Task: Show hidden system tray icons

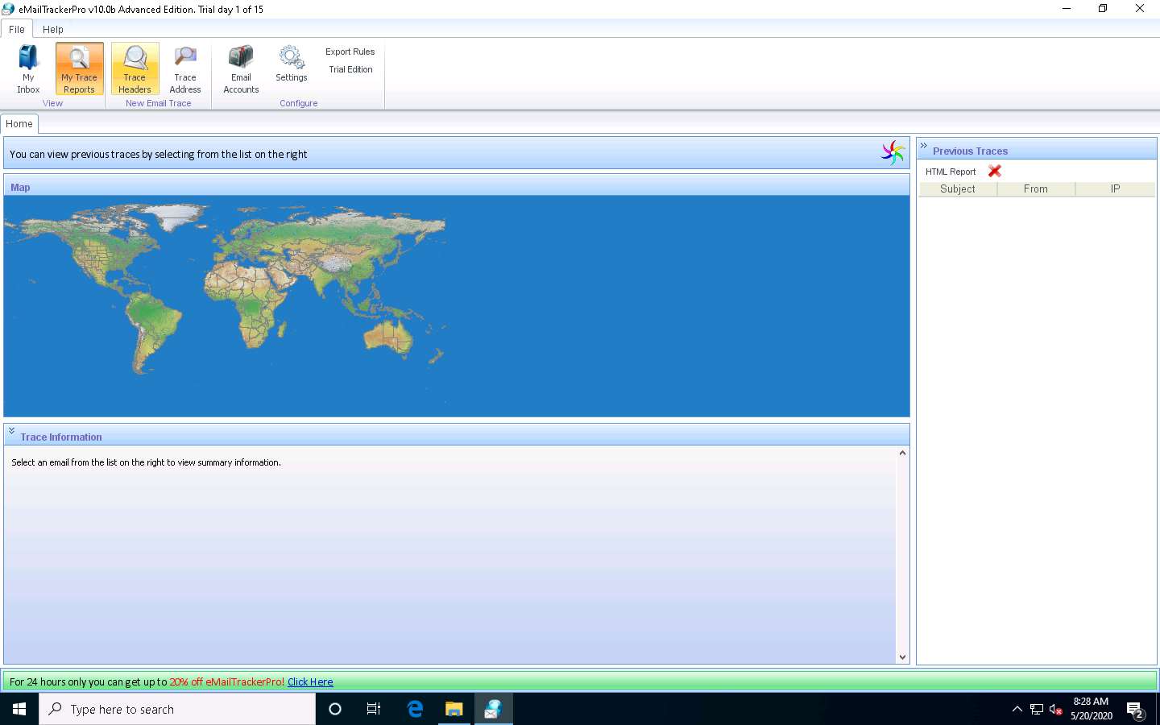Action: point(1017,709)
